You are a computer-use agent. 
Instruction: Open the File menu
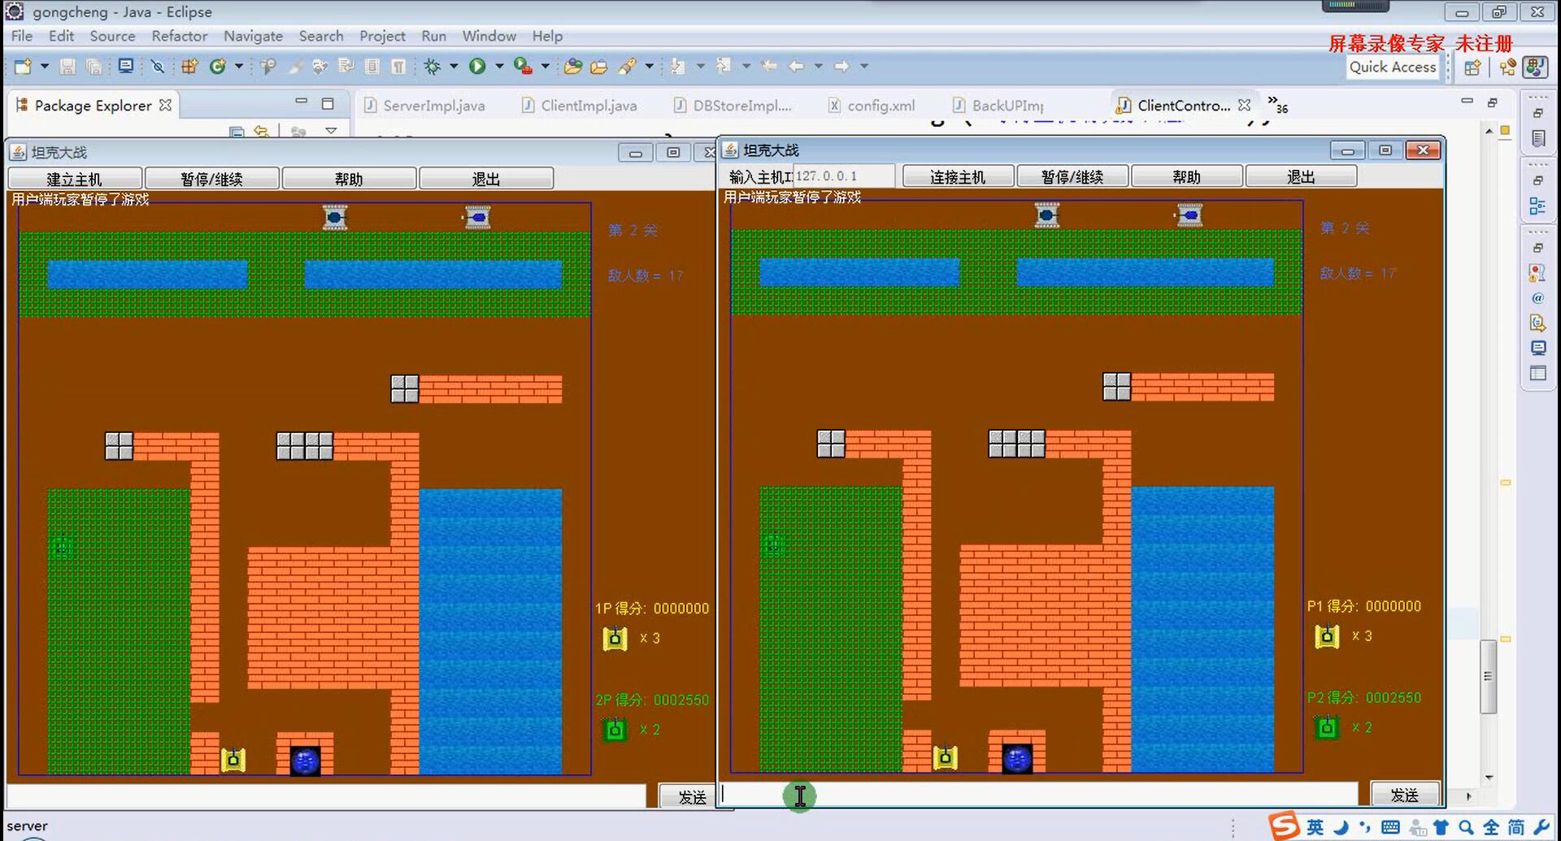tap(22, 36)
